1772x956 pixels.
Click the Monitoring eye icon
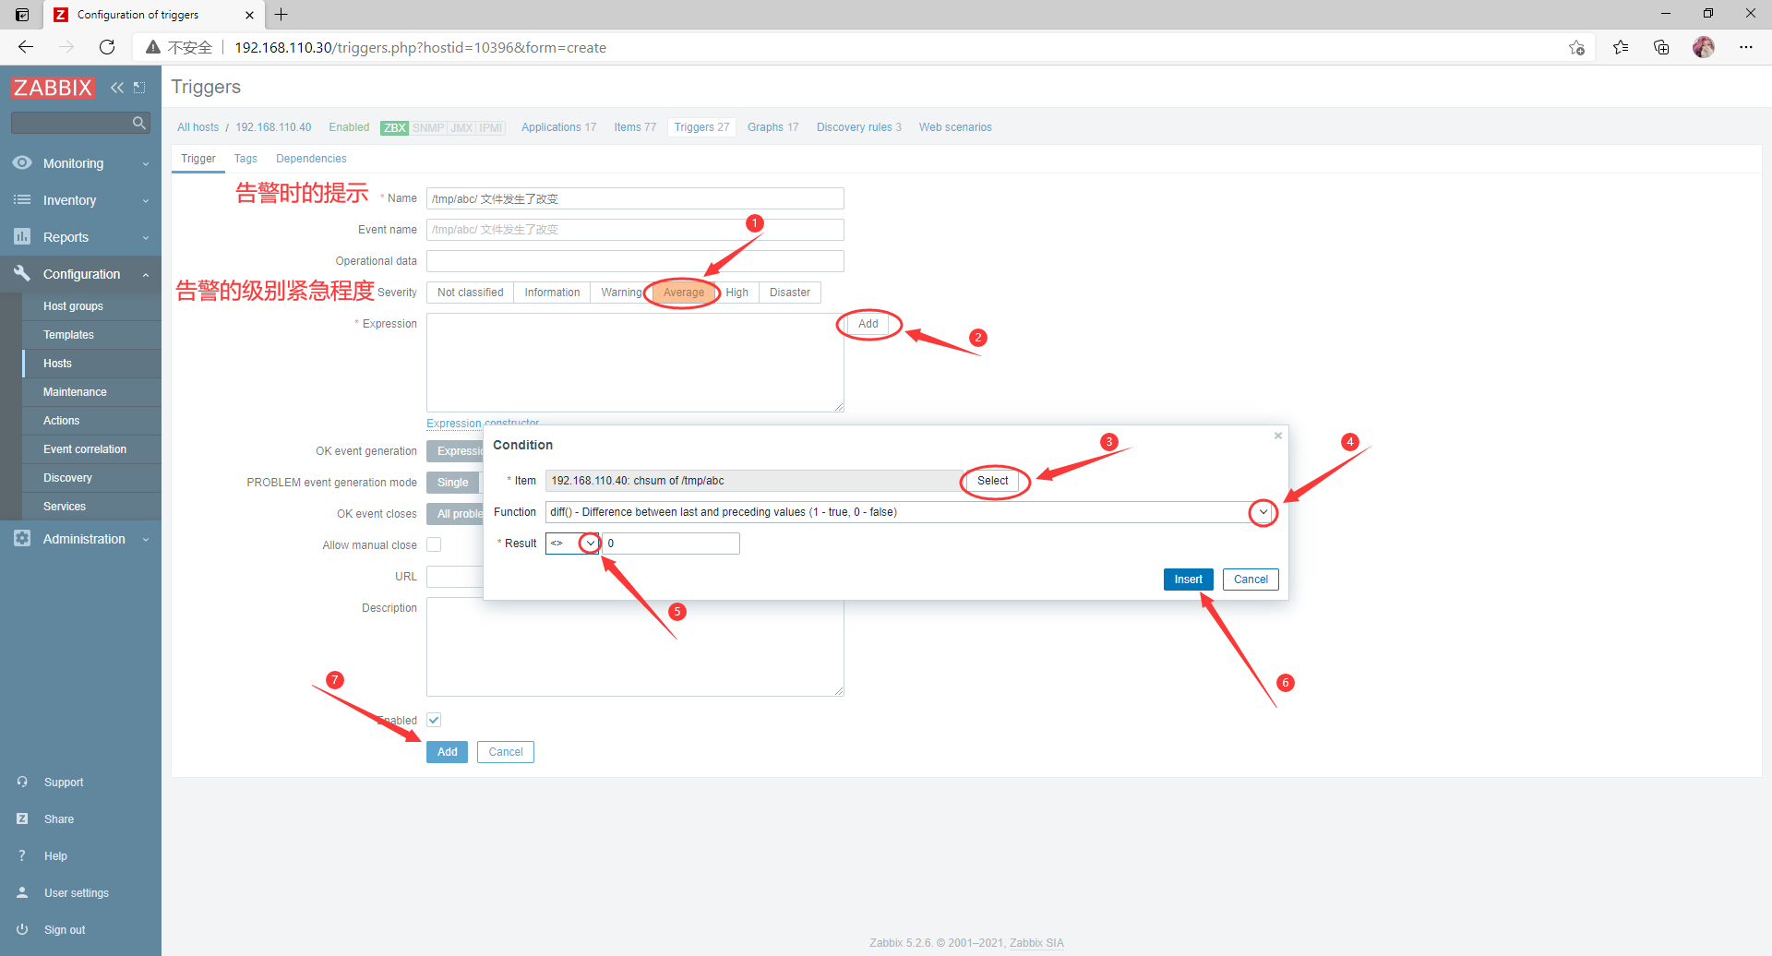click(x=22, y=162)
